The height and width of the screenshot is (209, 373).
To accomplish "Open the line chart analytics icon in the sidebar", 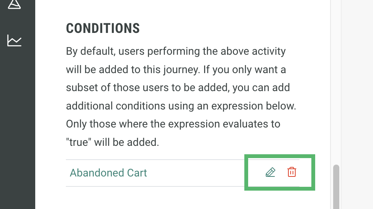I will tap(15, 41).
